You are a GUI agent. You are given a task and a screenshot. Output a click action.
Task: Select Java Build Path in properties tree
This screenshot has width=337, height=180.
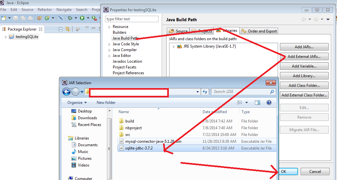126,38
